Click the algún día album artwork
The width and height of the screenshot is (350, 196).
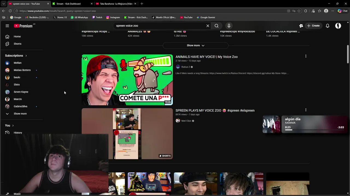pos(272,124)
